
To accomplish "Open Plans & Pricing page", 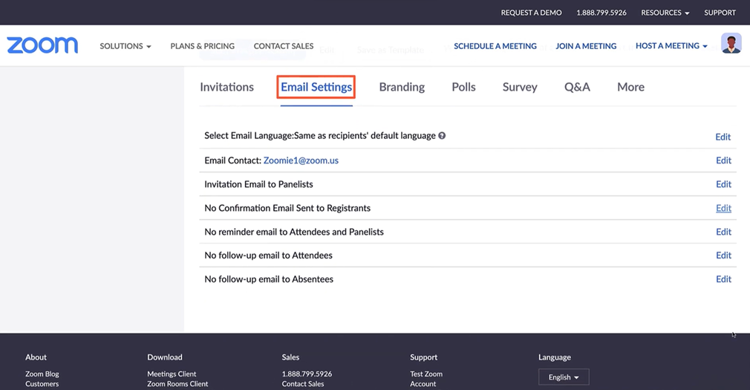I will pyautogui.click(x=202, y=46).
